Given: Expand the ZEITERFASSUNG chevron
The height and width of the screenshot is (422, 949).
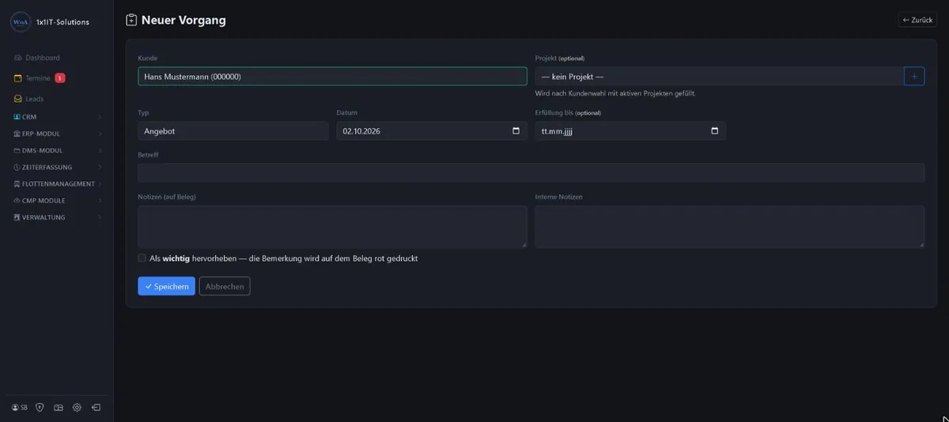Looking at the screenshot, I should tap(100, 168).
